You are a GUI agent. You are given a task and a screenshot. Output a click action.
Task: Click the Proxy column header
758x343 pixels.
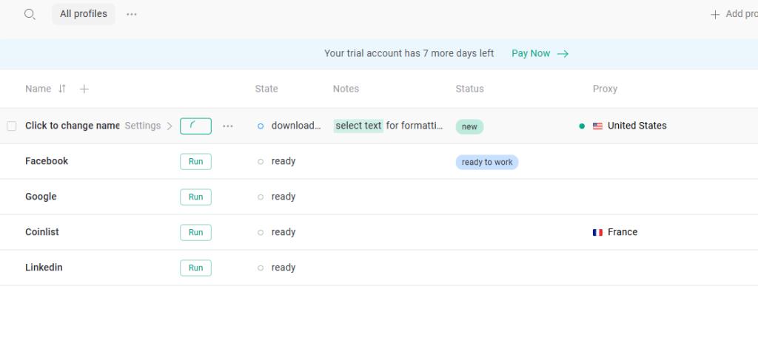[605, 89]
